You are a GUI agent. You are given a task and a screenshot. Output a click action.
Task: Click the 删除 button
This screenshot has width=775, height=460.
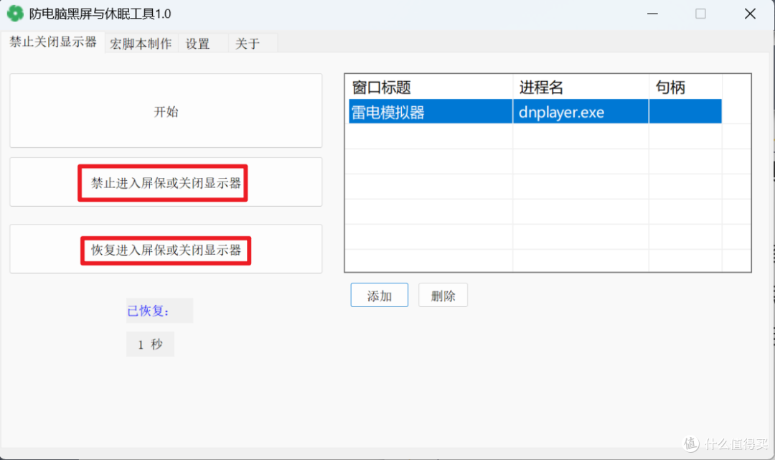pyautogui.click(x=443, y=295)
